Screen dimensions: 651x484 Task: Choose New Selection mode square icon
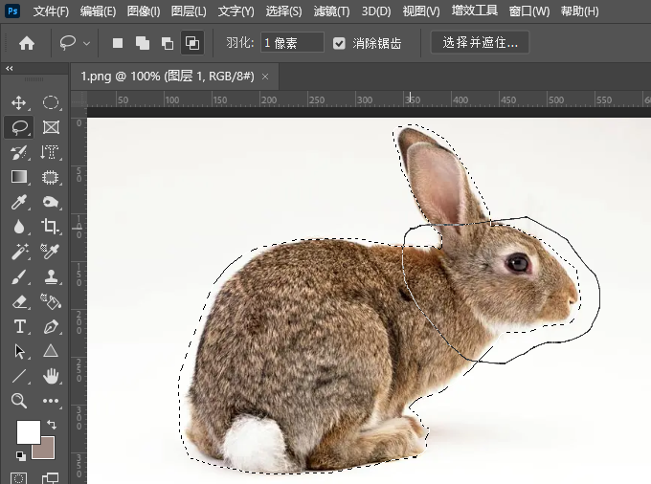pyautogui.click(x=118, y=43)
